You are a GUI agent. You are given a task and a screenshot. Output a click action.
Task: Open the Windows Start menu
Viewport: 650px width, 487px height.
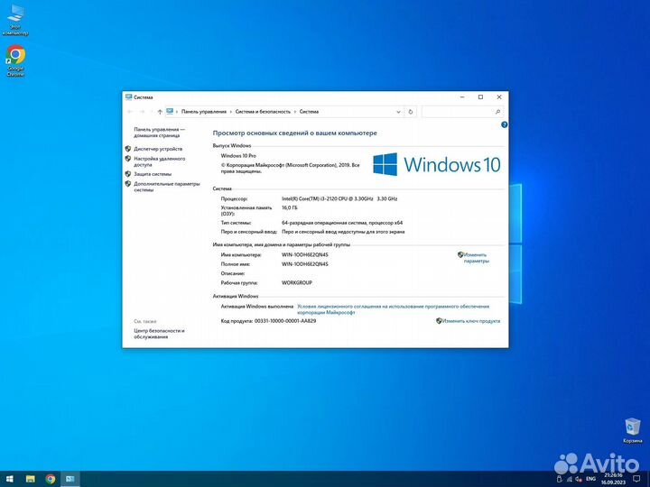(10, 479)
